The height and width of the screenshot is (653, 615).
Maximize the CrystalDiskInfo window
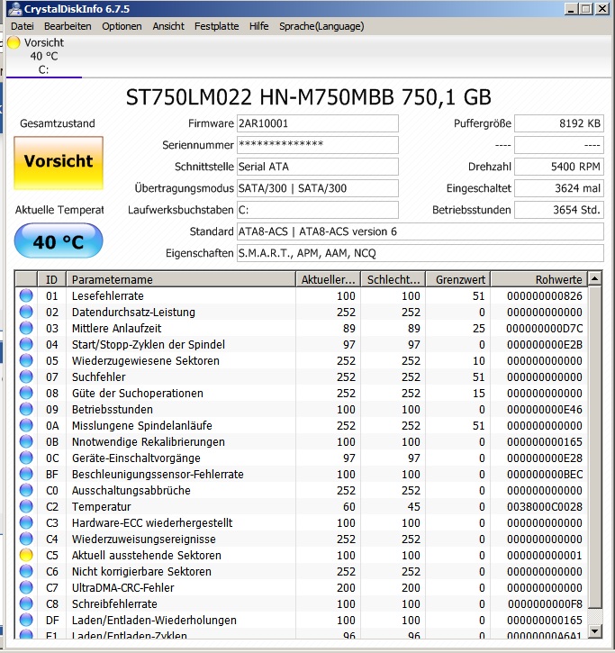586,9
